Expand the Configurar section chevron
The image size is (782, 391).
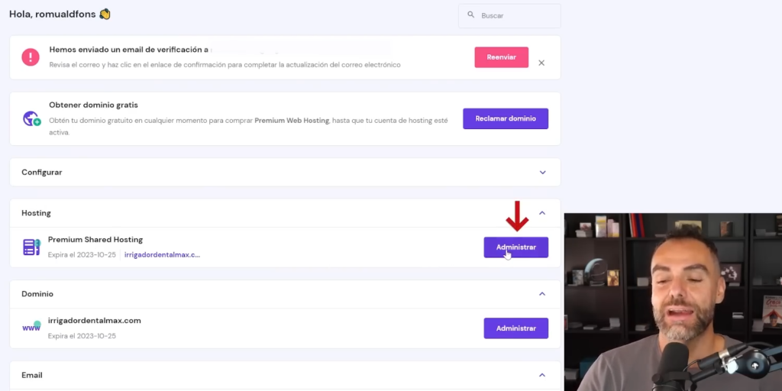543,173
